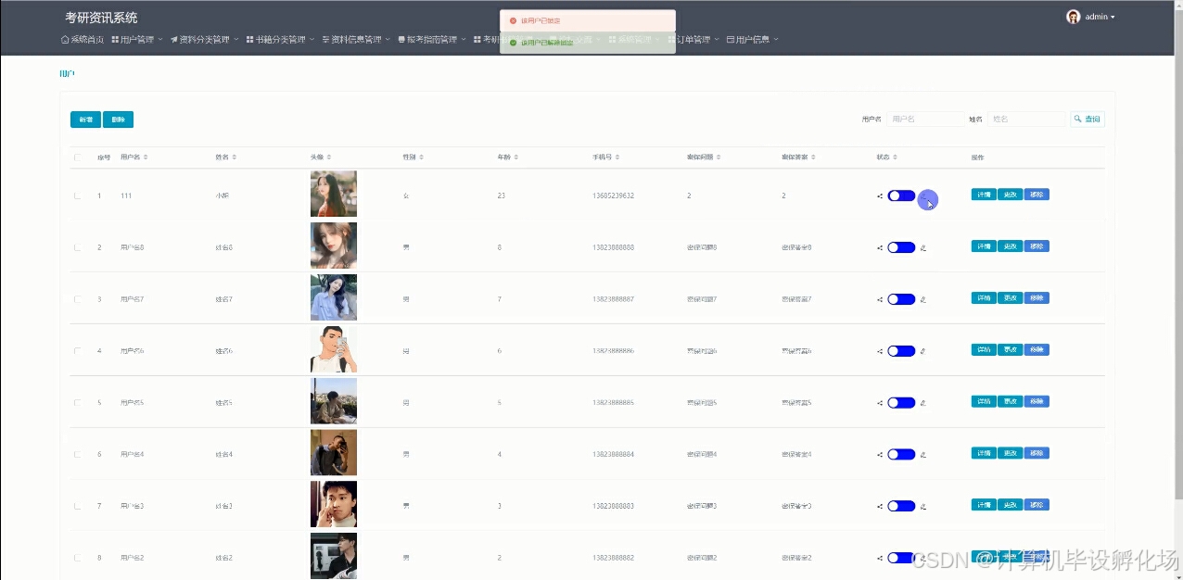Sort by 密保问题 using header arrows
The height and width of the screenshot is (580, 1183).
[719, 158]
